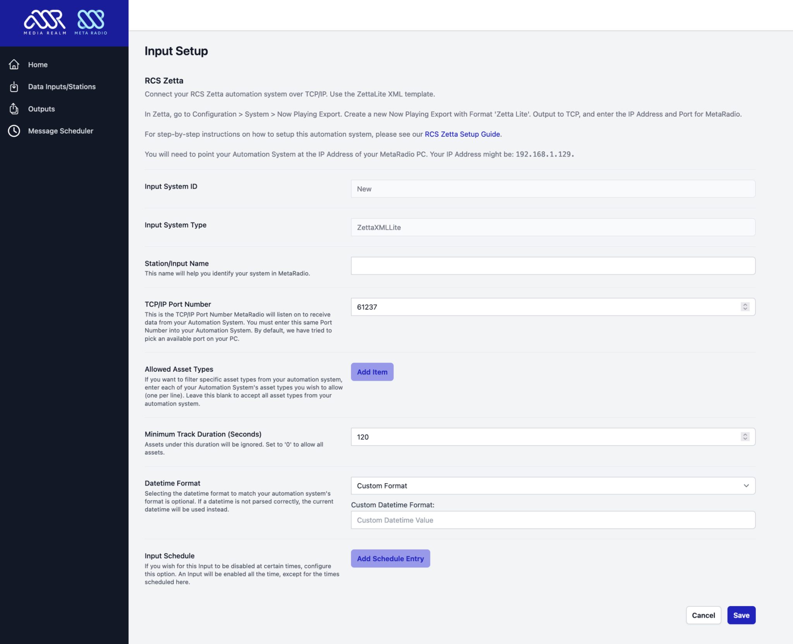Open Message Scheduler using the clock icon
This screenshot has width=793, height=644.
(14, 131)
